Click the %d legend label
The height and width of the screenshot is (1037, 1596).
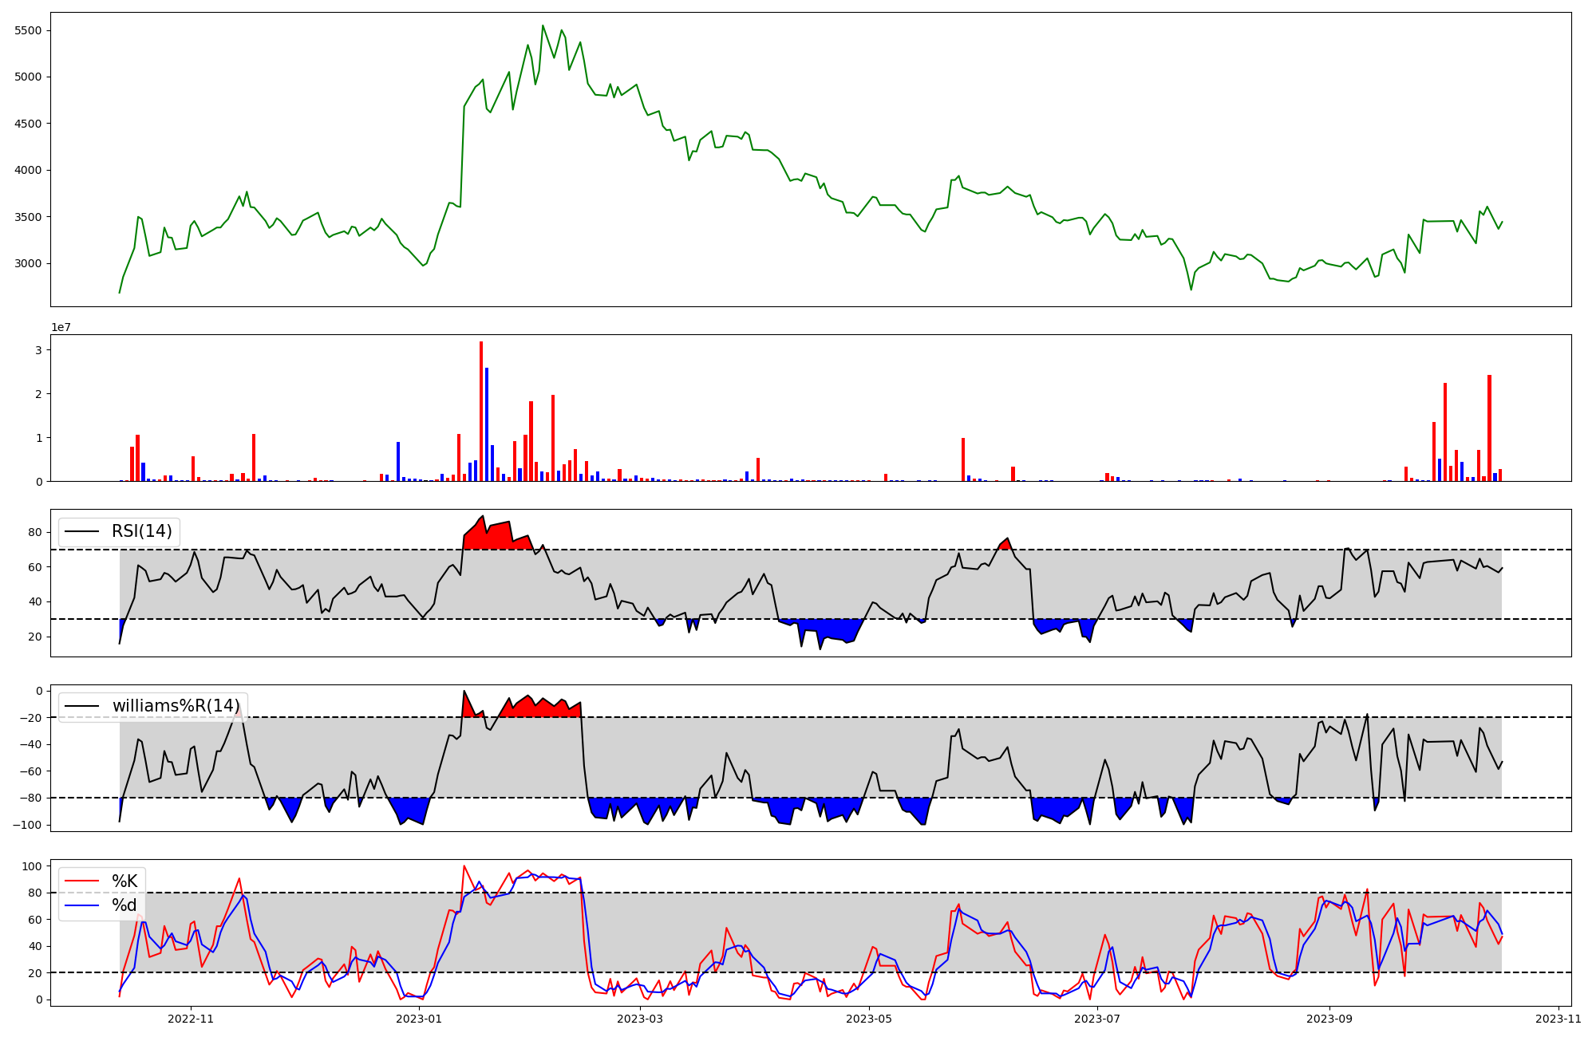[124, 905]
